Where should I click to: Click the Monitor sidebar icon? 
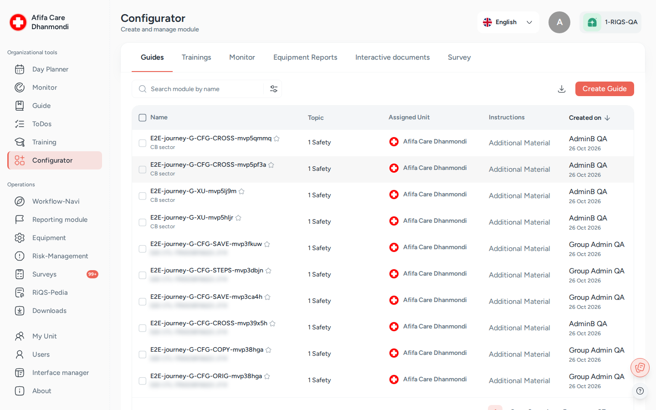coord(20,87)
